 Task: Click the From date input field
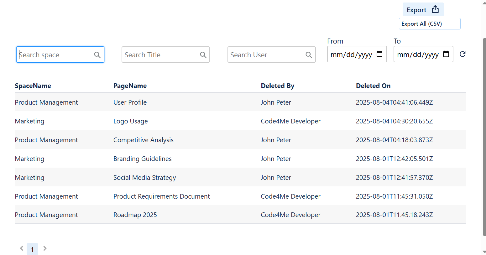pos(351,55)
